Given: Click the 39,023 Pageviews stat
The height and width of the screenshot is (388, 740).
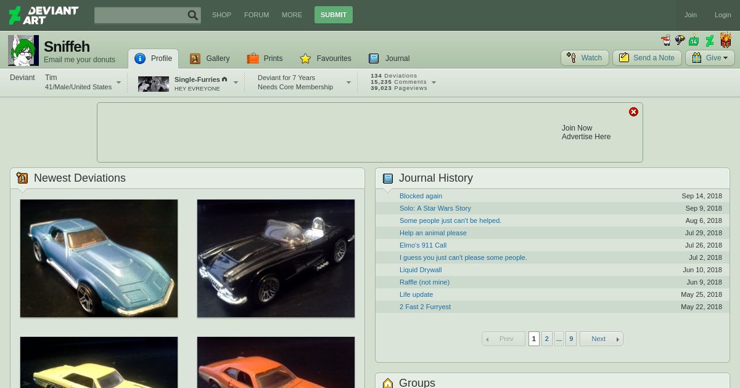Looking at the screenshot, I should pyautogui.click(x=399, y=88).
